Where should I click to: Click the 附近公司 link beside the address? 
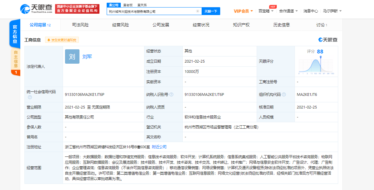(x=159, y=147)
